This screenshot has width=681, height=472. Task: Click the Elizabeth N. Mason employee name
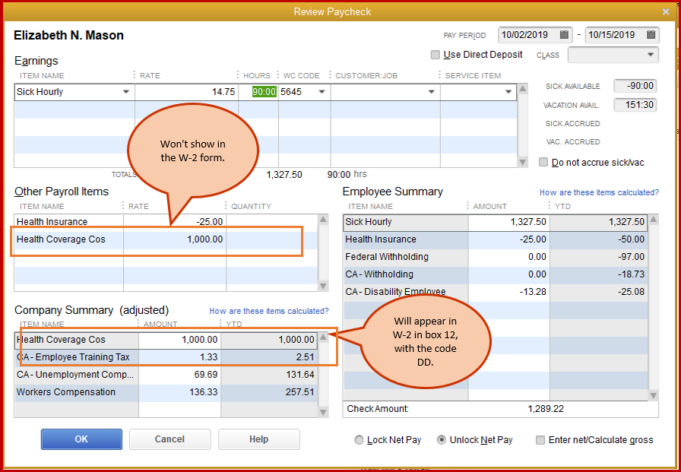pyautogui.click(x=68, y=35)
